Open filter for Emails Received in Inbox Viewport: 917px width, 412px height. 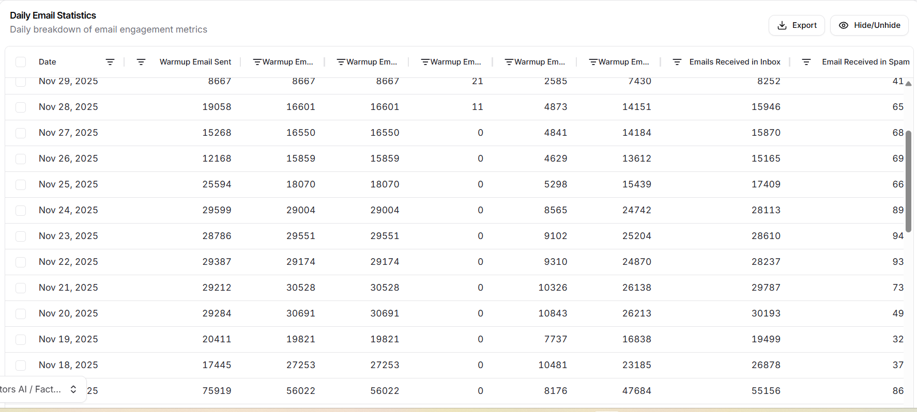[677, 62]
